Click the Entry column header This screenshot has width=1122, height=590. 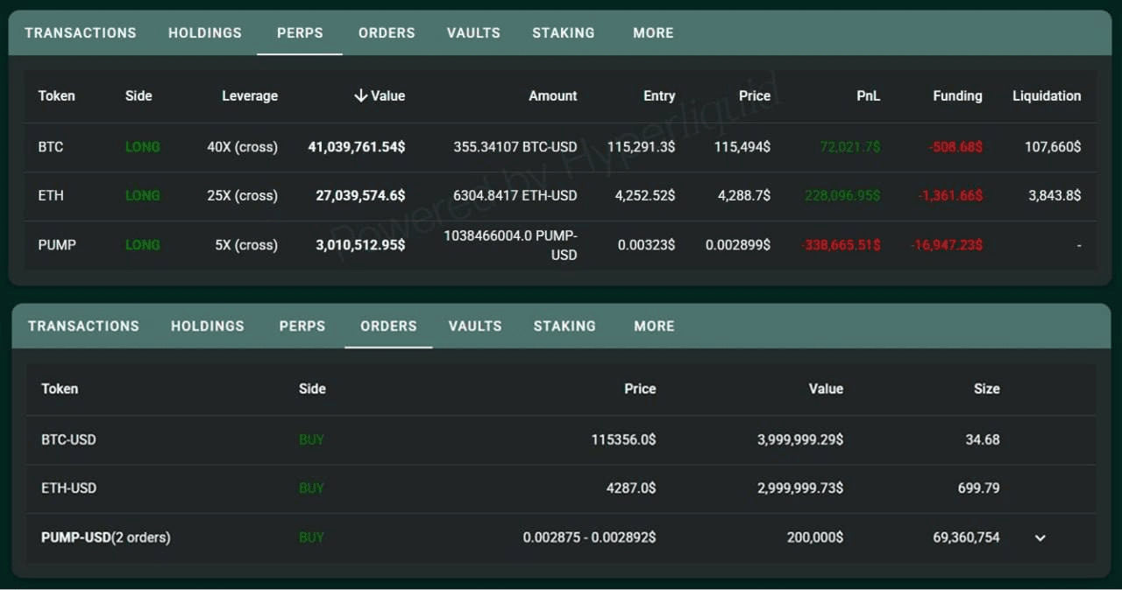(659, 96)
